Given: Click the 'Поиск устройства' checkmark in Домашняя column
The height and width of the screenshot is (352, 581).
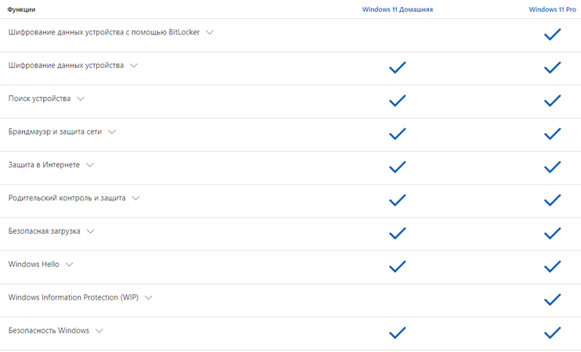Looking at the screenshot, I should [x=397, y=101].
